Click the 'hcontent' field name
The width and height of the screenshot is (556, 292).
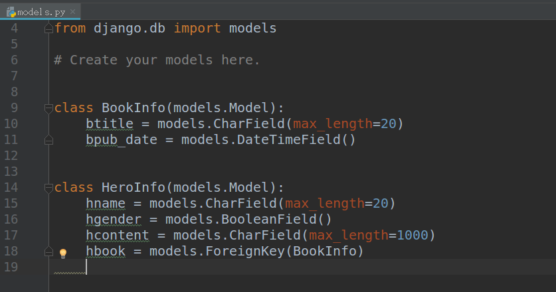(118, 236)
